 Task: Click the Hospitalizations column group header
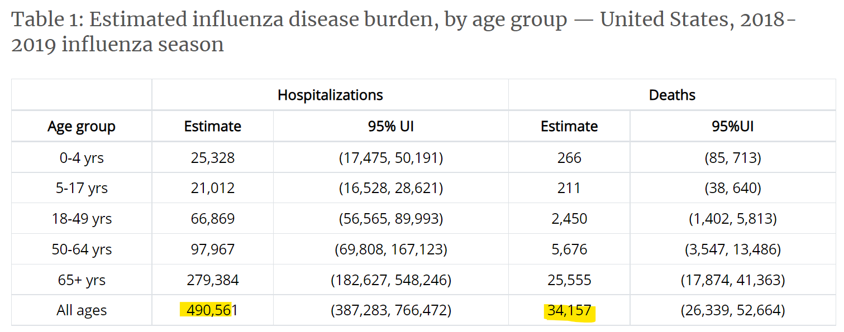pyautogui.click(x=330, y=95)
